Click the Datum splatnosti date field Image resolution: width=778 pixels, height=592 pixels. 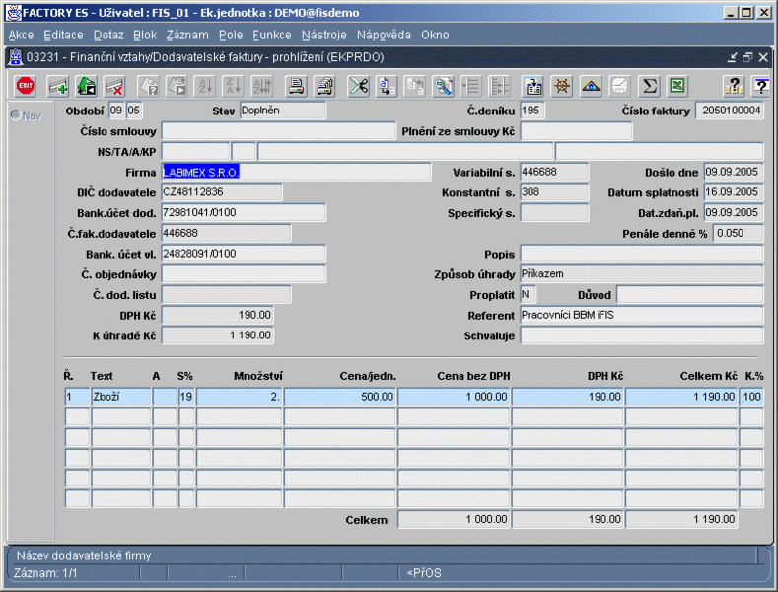[732, 191]
